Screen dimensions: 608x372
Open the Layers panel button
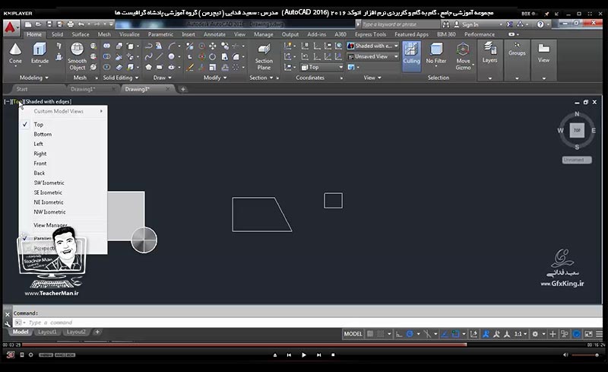click(489, 60)
